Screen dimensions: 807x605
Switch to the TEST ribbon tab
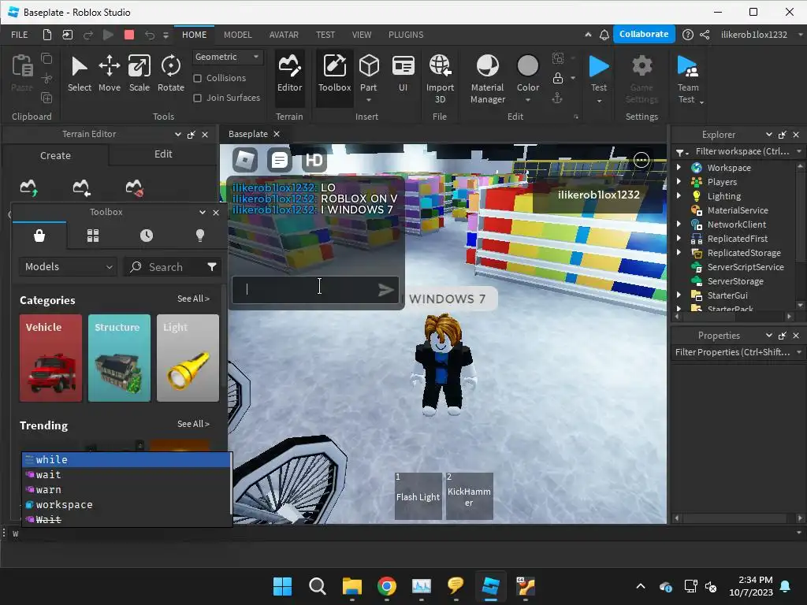tap(325, 35)
